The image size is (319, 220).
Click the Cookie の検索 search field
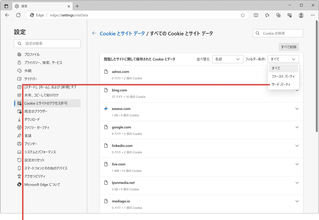point(281,33)
